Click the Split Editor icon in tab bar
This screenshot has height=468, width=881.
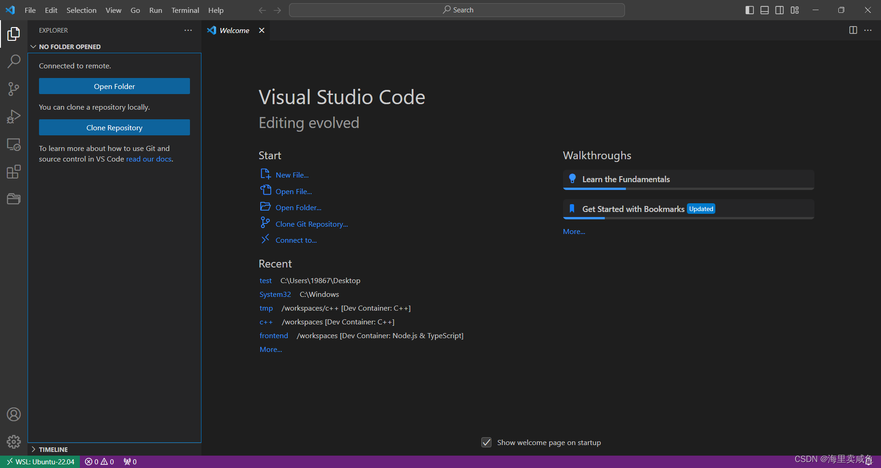pyautogui.click(x=853, y=30)
